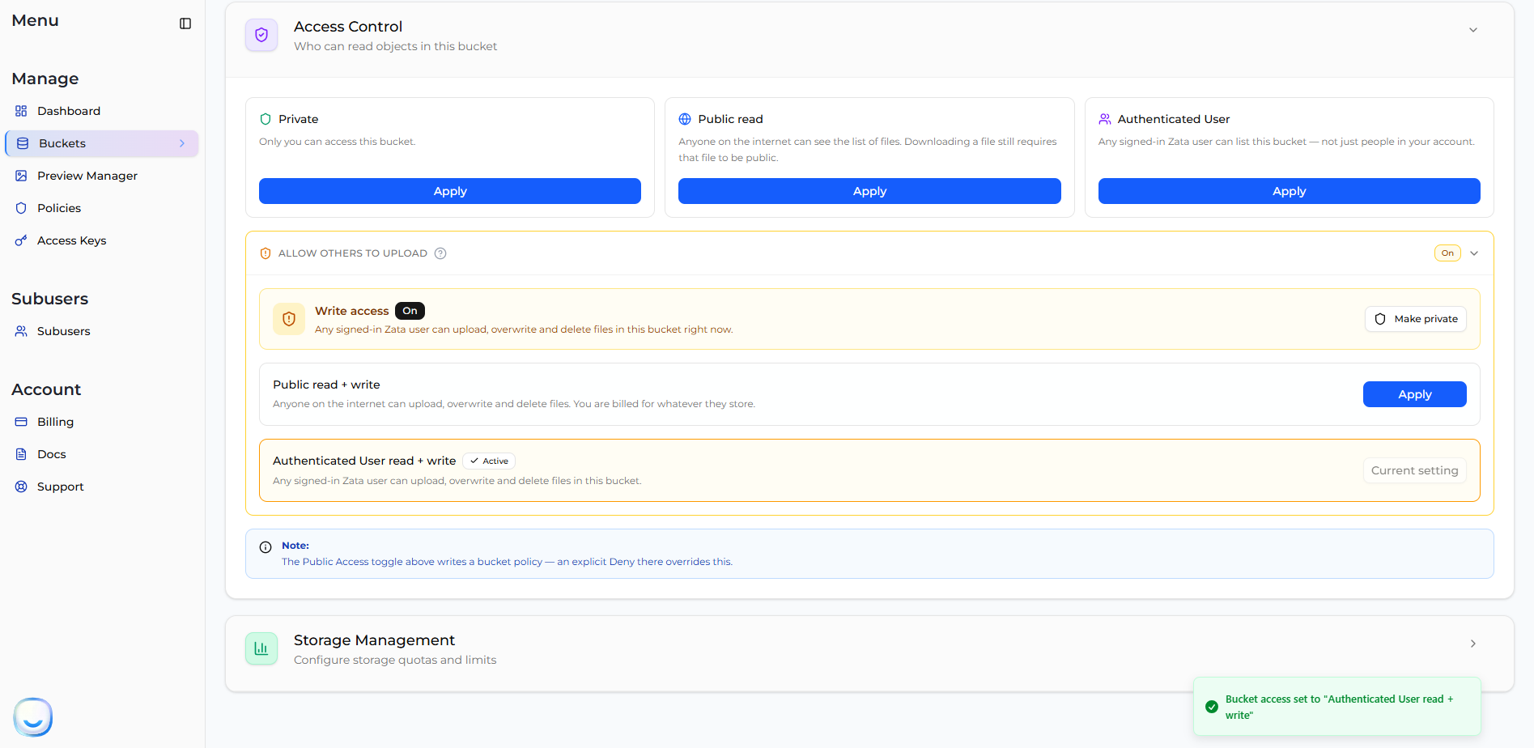The image size is (1534, 748).
Task: Click the success toast checkmark icon
Action: [1212, 707]
